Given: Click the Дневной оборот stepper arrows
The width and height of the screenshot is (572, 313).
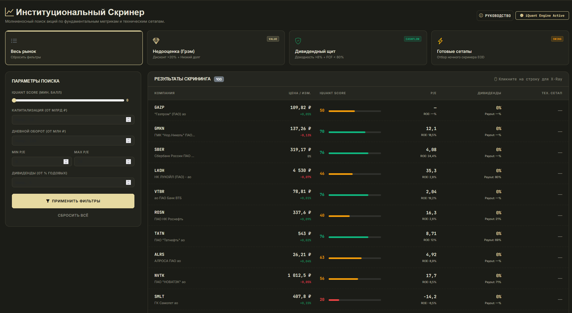Looking at the screenshot, I should click(128, 141).
